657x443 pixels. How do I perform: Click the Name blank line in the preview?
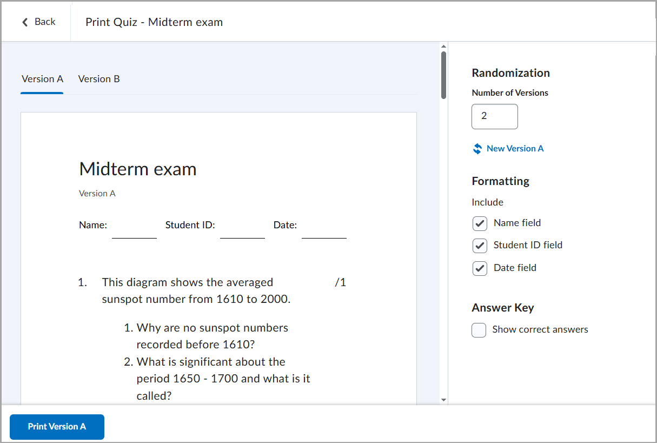(134, 235)
